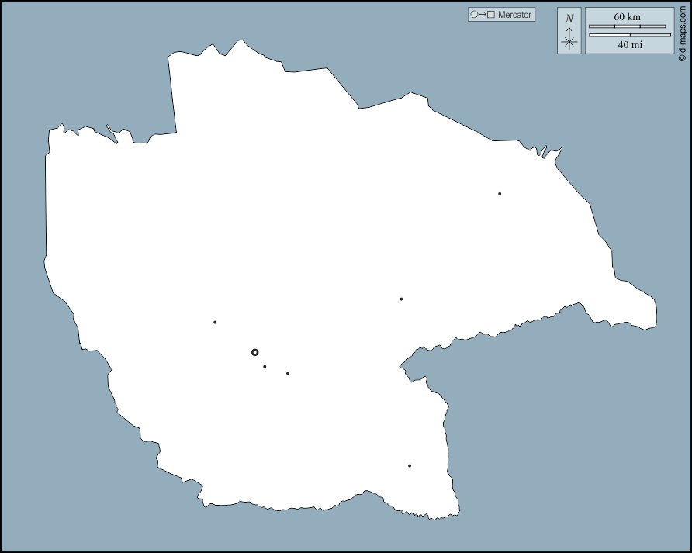Select the city dot farthest right of the capital cluster
Screen dimensions: 692x553
(288, 373)
